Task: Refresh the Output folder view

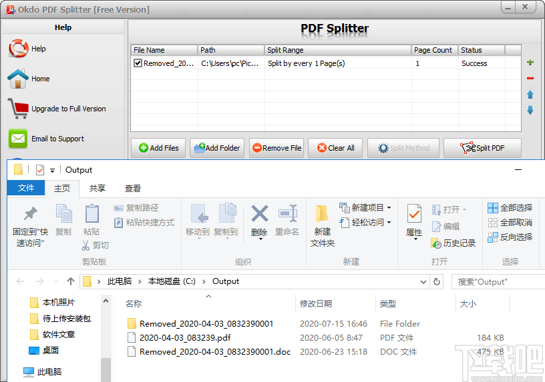Action: pos(437,282)
